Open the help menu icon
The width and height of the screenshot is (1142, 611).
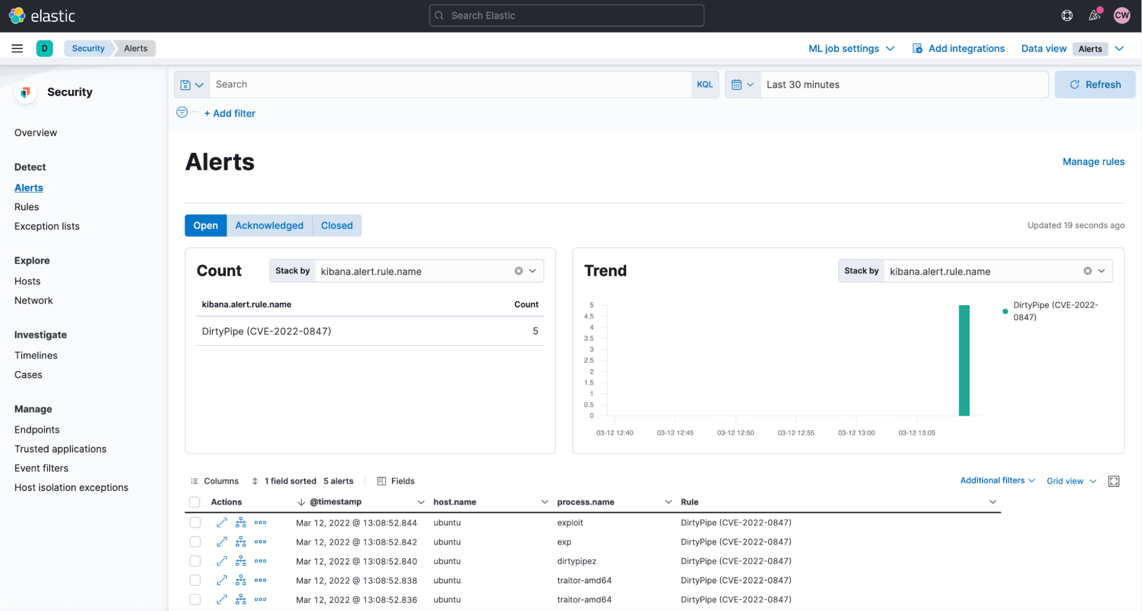1067,15
